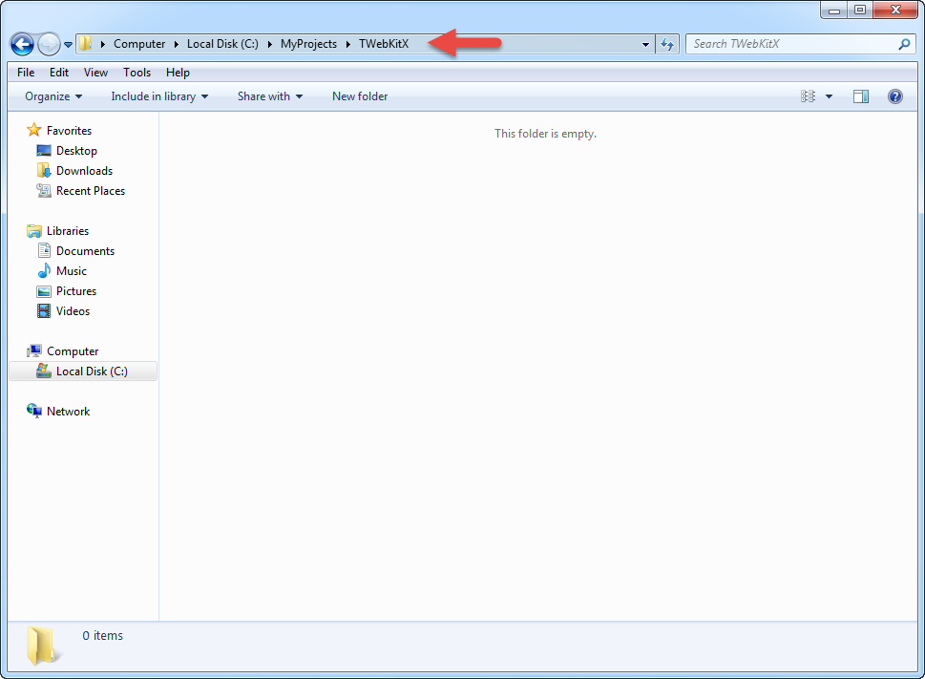Change your view icon button
Screen dimensions: 925x679
(808, 96)
